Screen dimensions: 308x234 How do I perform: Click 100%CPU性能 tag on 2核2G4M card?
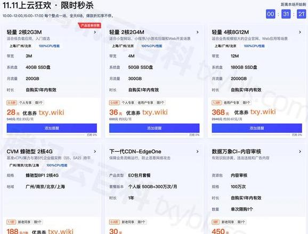152,46
